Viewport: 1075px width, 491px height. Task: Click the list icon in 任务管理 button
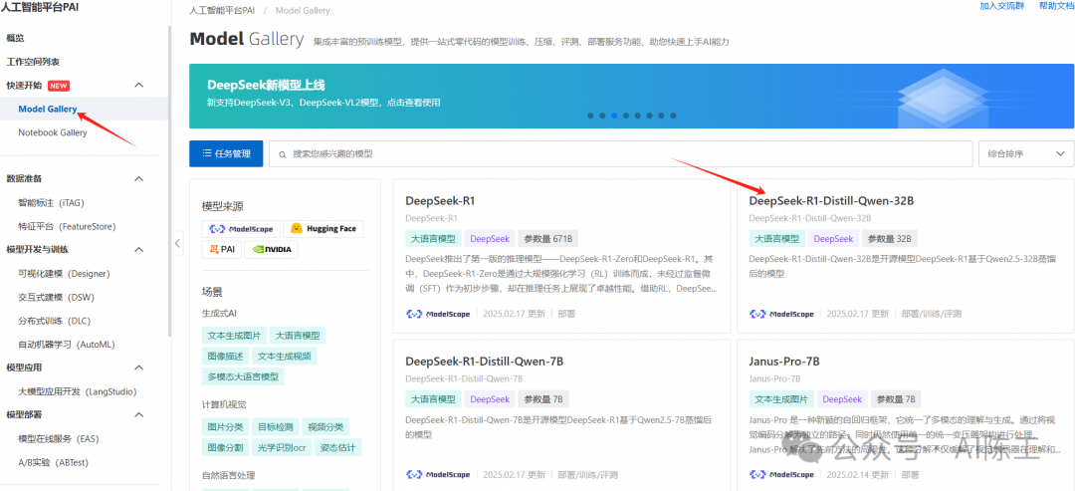206,153
